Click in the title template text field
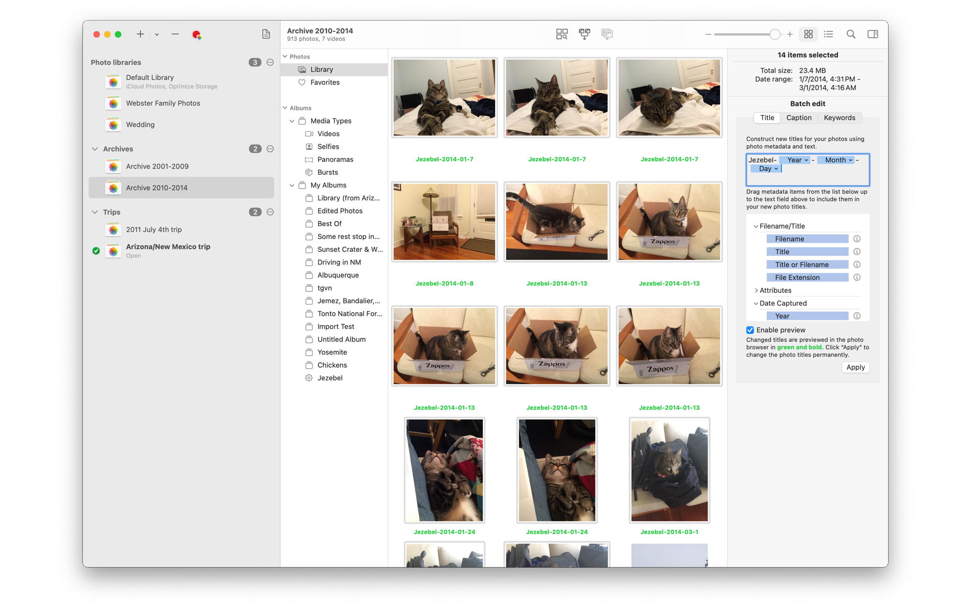 pos(808,169)
